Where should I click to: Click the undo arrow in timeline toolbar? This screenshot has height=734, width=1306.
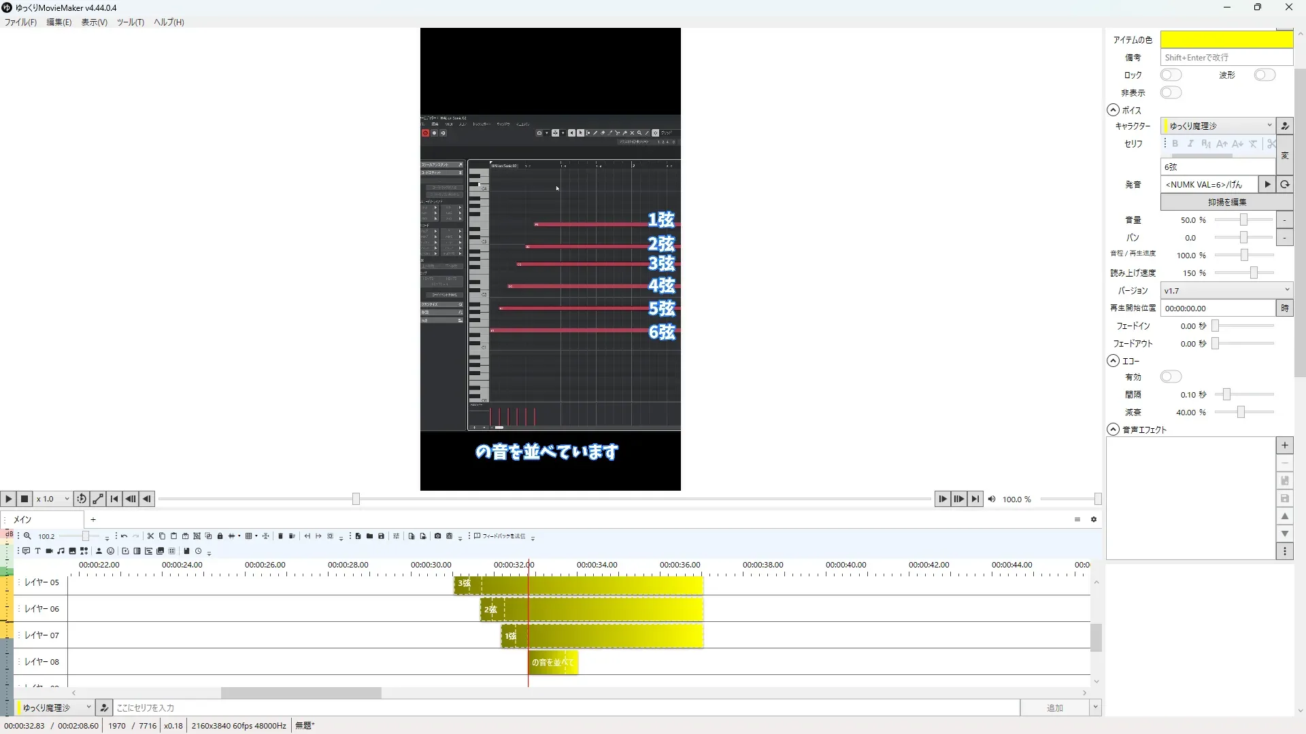[124, 536]
